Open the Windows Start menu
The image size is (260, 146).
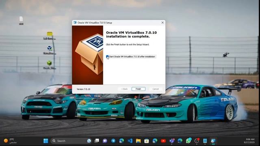pos(45,141)
